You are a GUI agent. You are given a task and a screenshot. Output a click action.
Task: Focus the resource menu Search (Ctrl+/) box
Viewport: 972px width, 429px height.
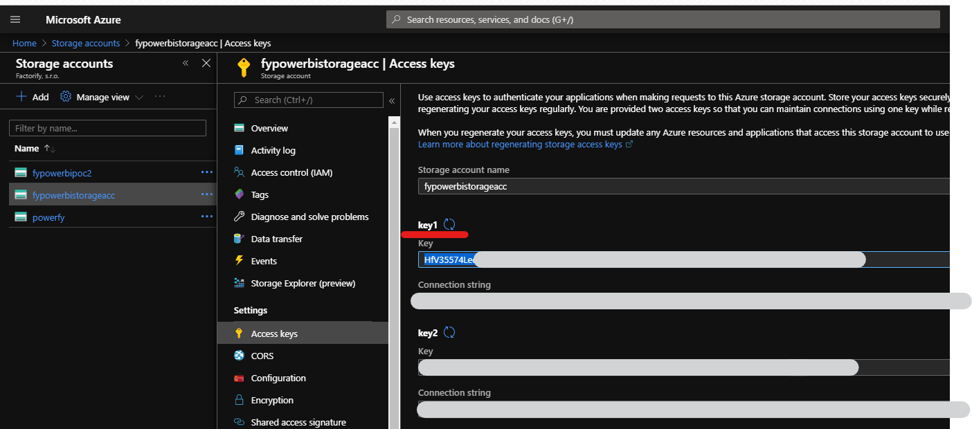(x=308, y=100)
